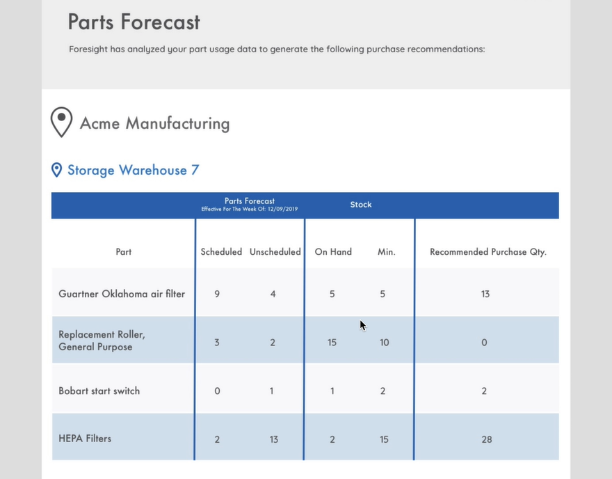This screenshot has width=612, height=479.
Task: Select the Acme Manufacturing heading
Action: [154, 124]
